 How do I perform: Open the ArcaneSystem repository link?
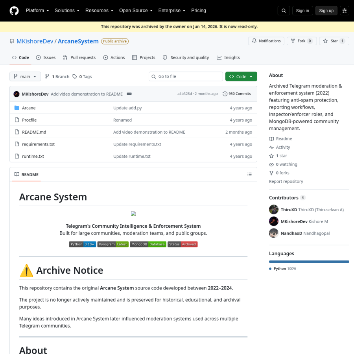78,41
